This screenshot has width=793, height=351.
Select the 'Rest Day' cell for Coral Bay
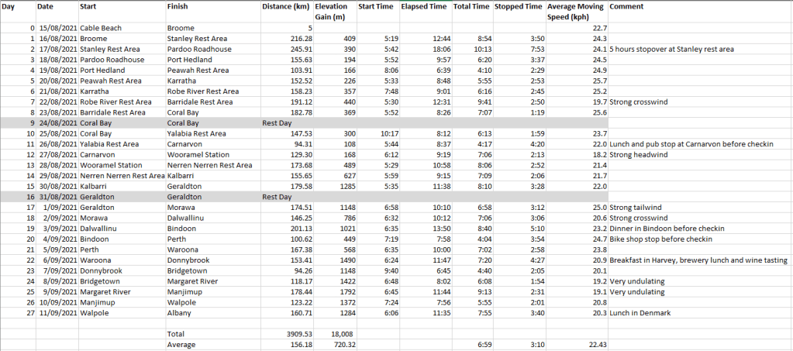[x=278, y=122]
